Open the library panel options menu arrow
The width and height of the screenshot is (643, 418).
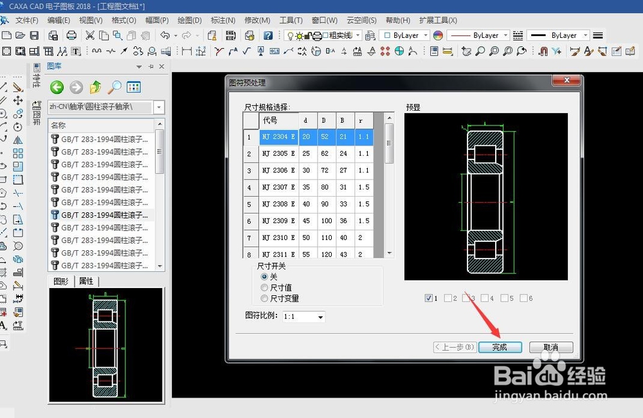139,66
